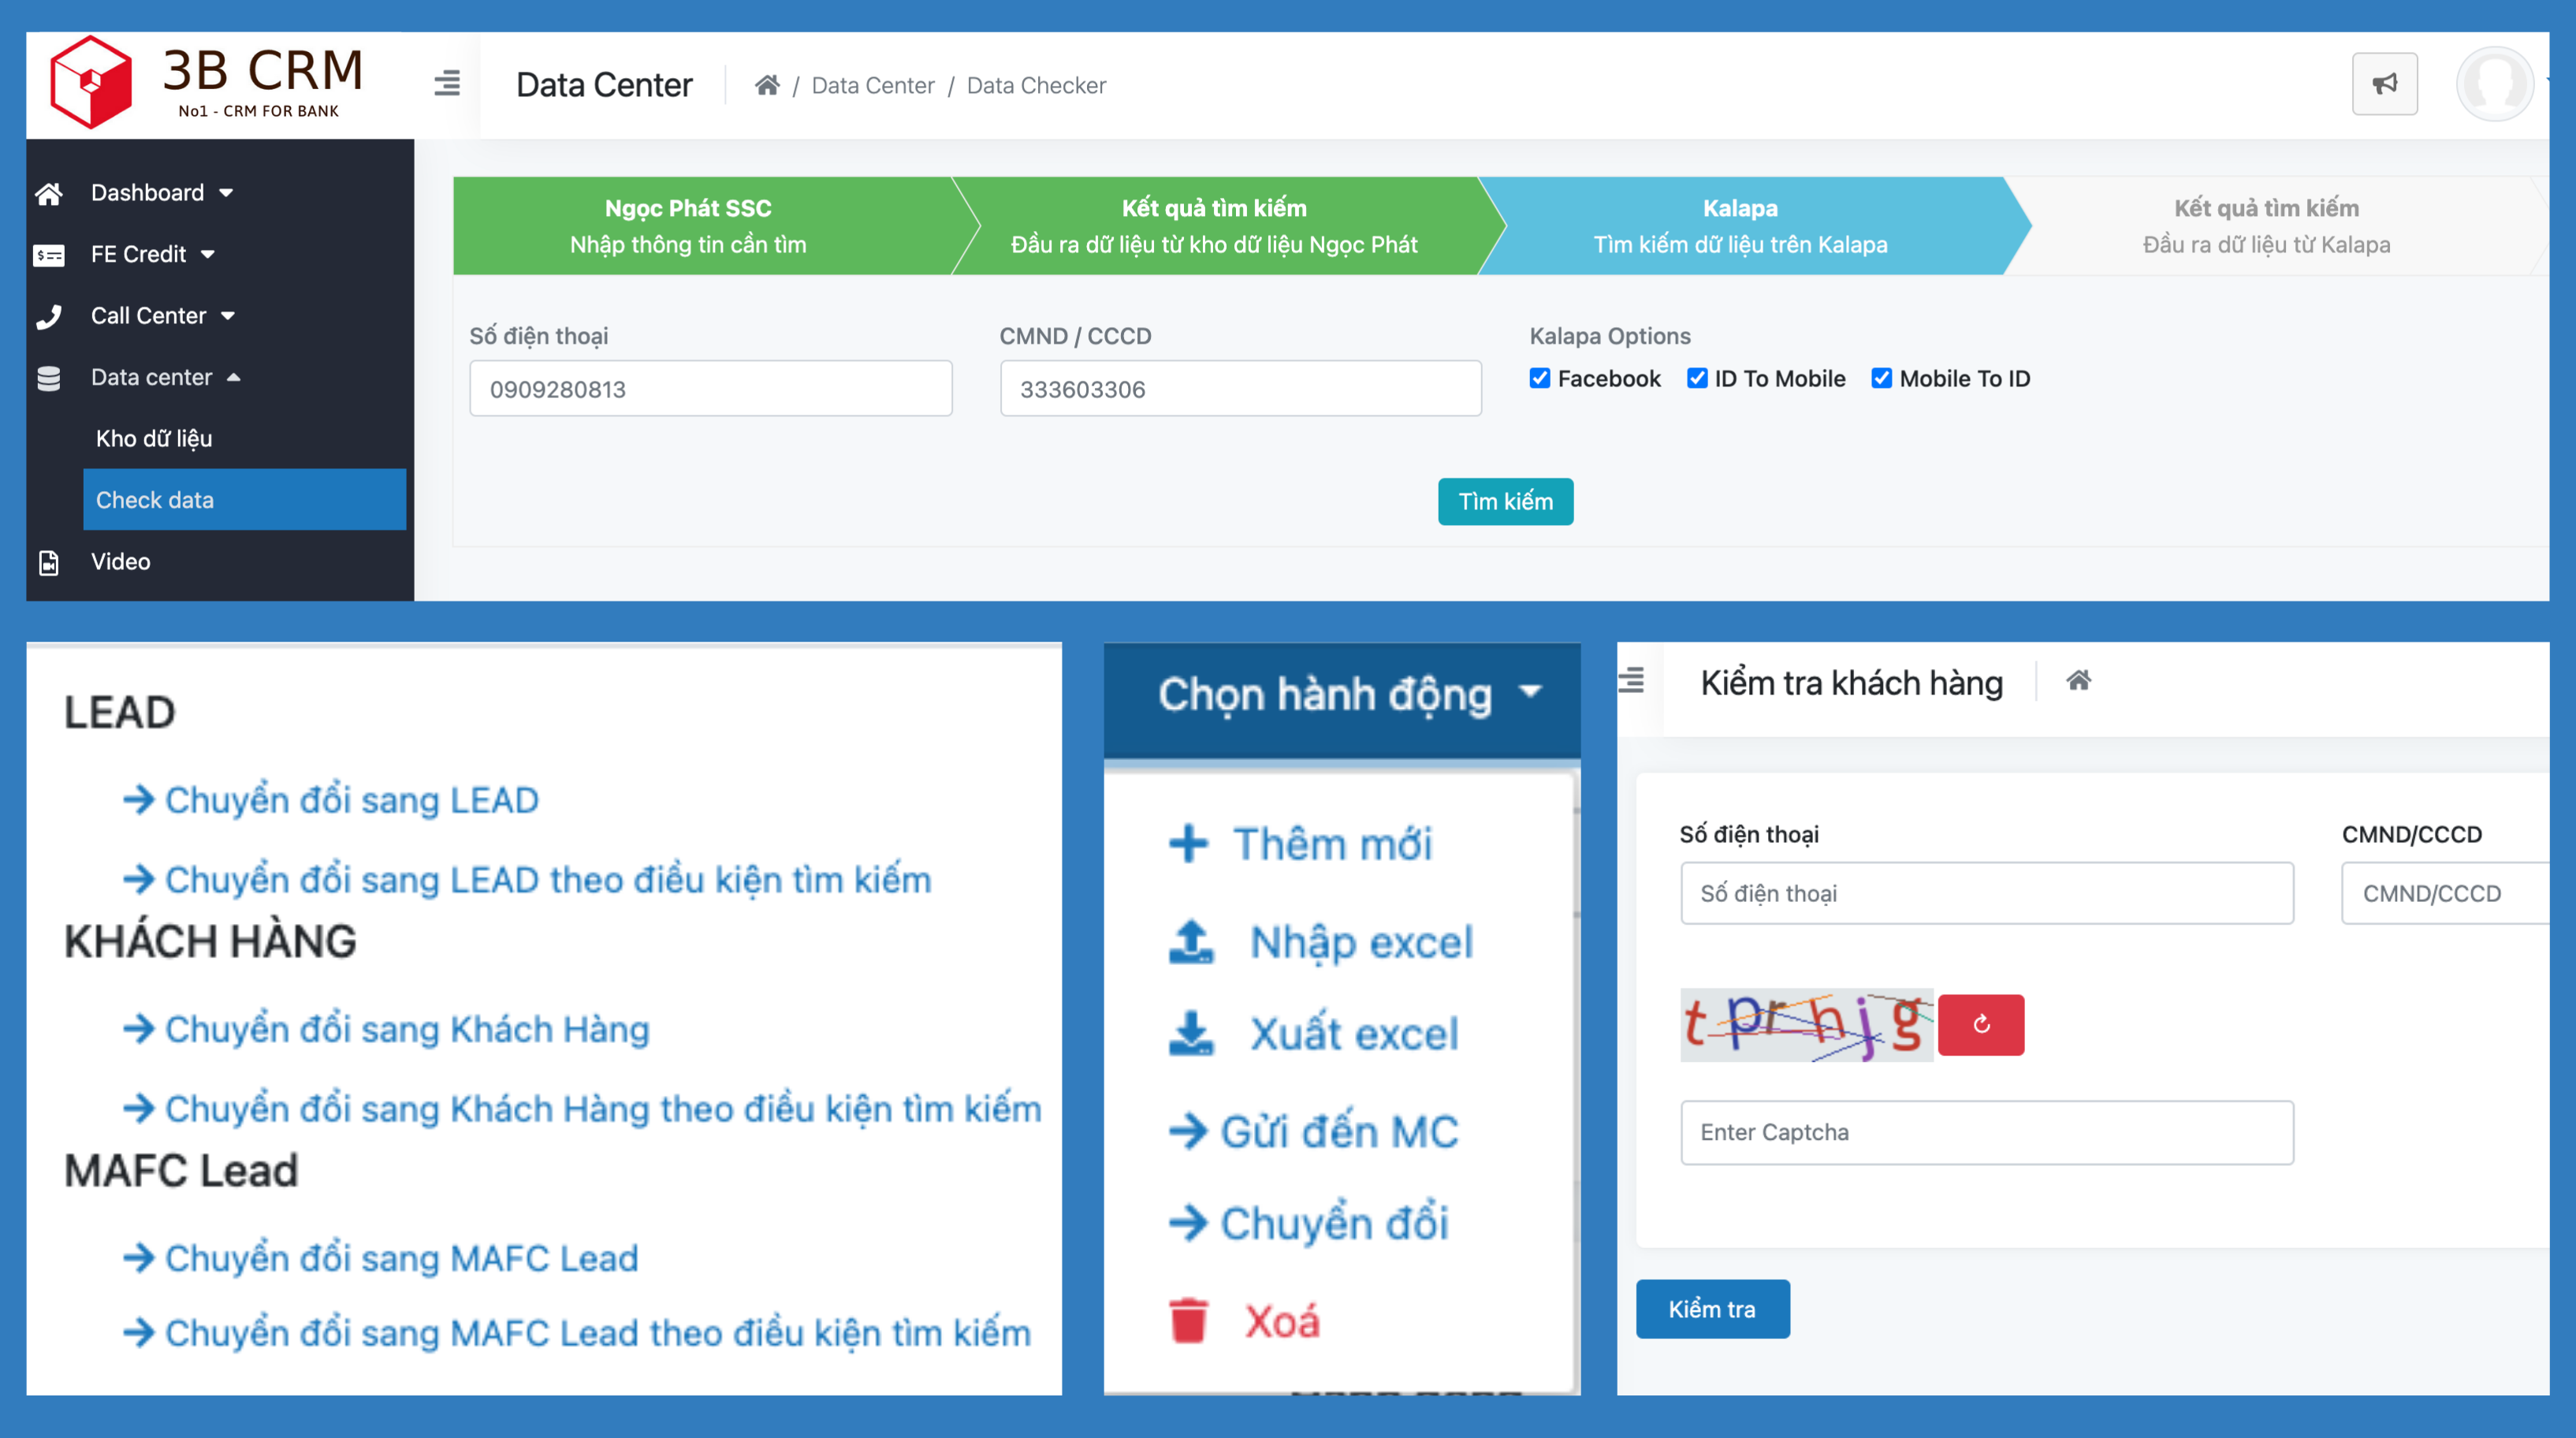The width and height of the screenshot is (2576, 1438).
Task: Click the Enter Captcha input field
Action: [1986, 1132]
